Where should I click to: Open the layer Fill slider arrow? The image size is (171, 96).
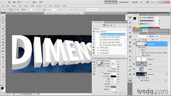[160, 40]
